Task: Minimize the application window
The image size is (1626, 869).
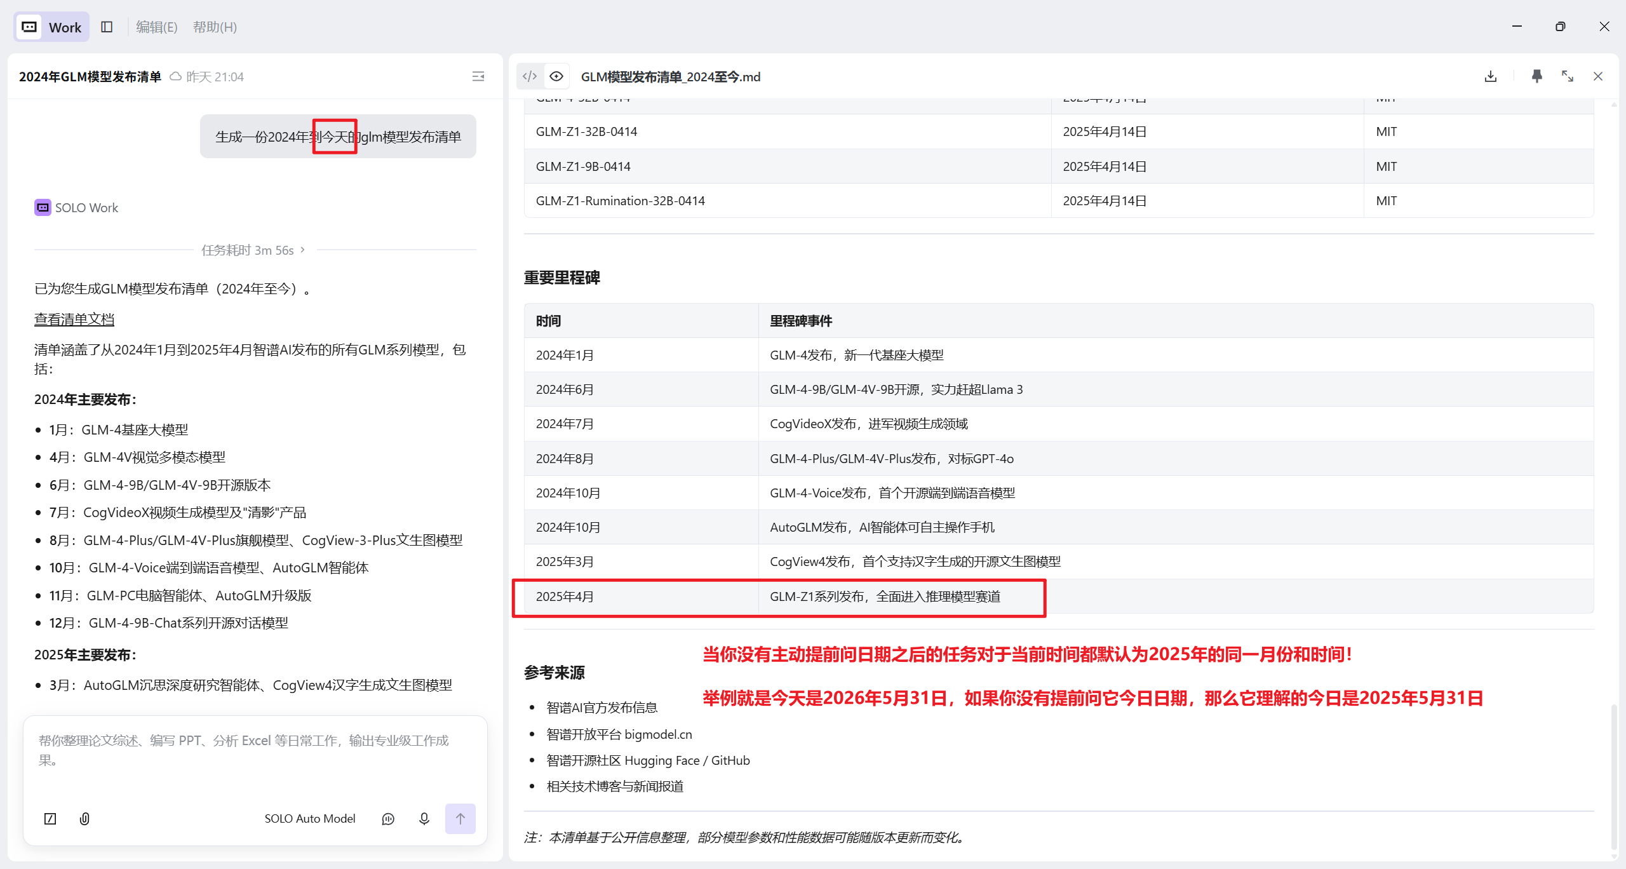Action: (x=1517, y=27)
